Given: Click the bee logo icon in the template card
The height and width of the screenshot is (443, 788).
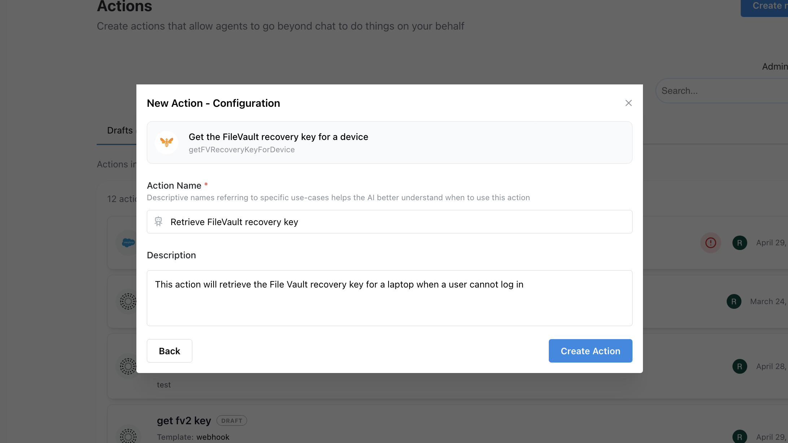Looking at the screenshot, I should click(166, 142).
